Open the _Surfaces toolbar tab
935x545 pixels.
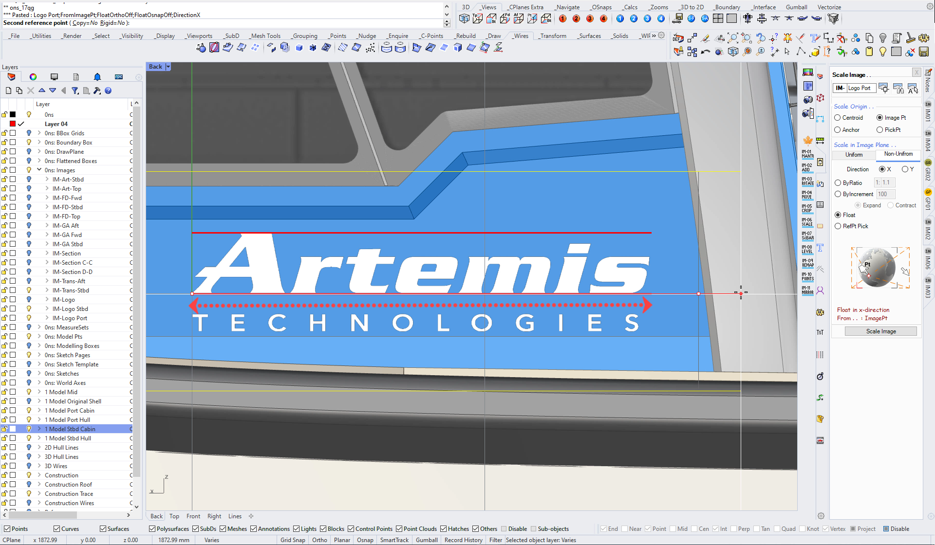point(589,36)
